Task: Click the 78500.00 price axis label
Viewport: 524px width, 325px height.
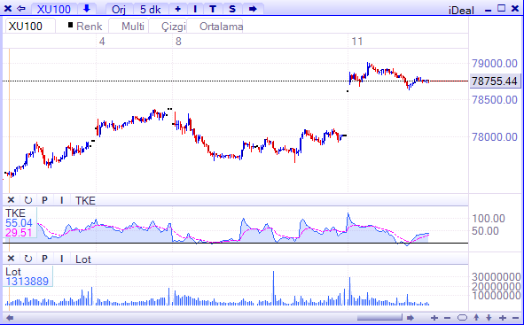Action: coord(495,100)
